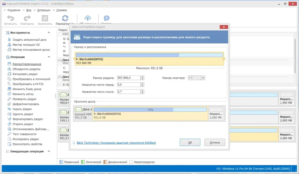Screen dimensions: 299x174
Task: Choose Удалить раздел operation
Action: [23, 114]
